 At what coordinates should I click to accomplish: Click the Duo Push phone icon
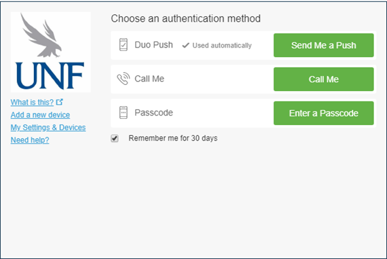pyautogui.click(x=124, y=45)
